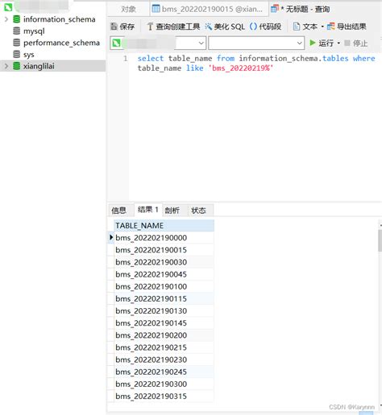Screen dimensions: 382x415
Task: Click the TABLE_NAME column header
Action: pos(164,225)
